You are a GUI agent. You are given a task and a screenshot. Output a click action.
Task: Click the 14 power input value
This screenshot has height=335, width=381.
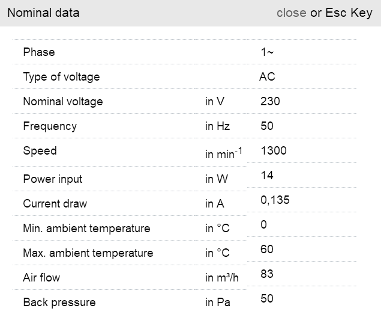(x=267, y=175)
